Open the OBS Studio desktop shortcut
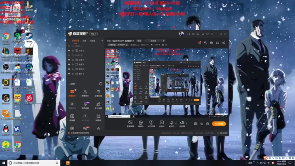 click(6, 69)
